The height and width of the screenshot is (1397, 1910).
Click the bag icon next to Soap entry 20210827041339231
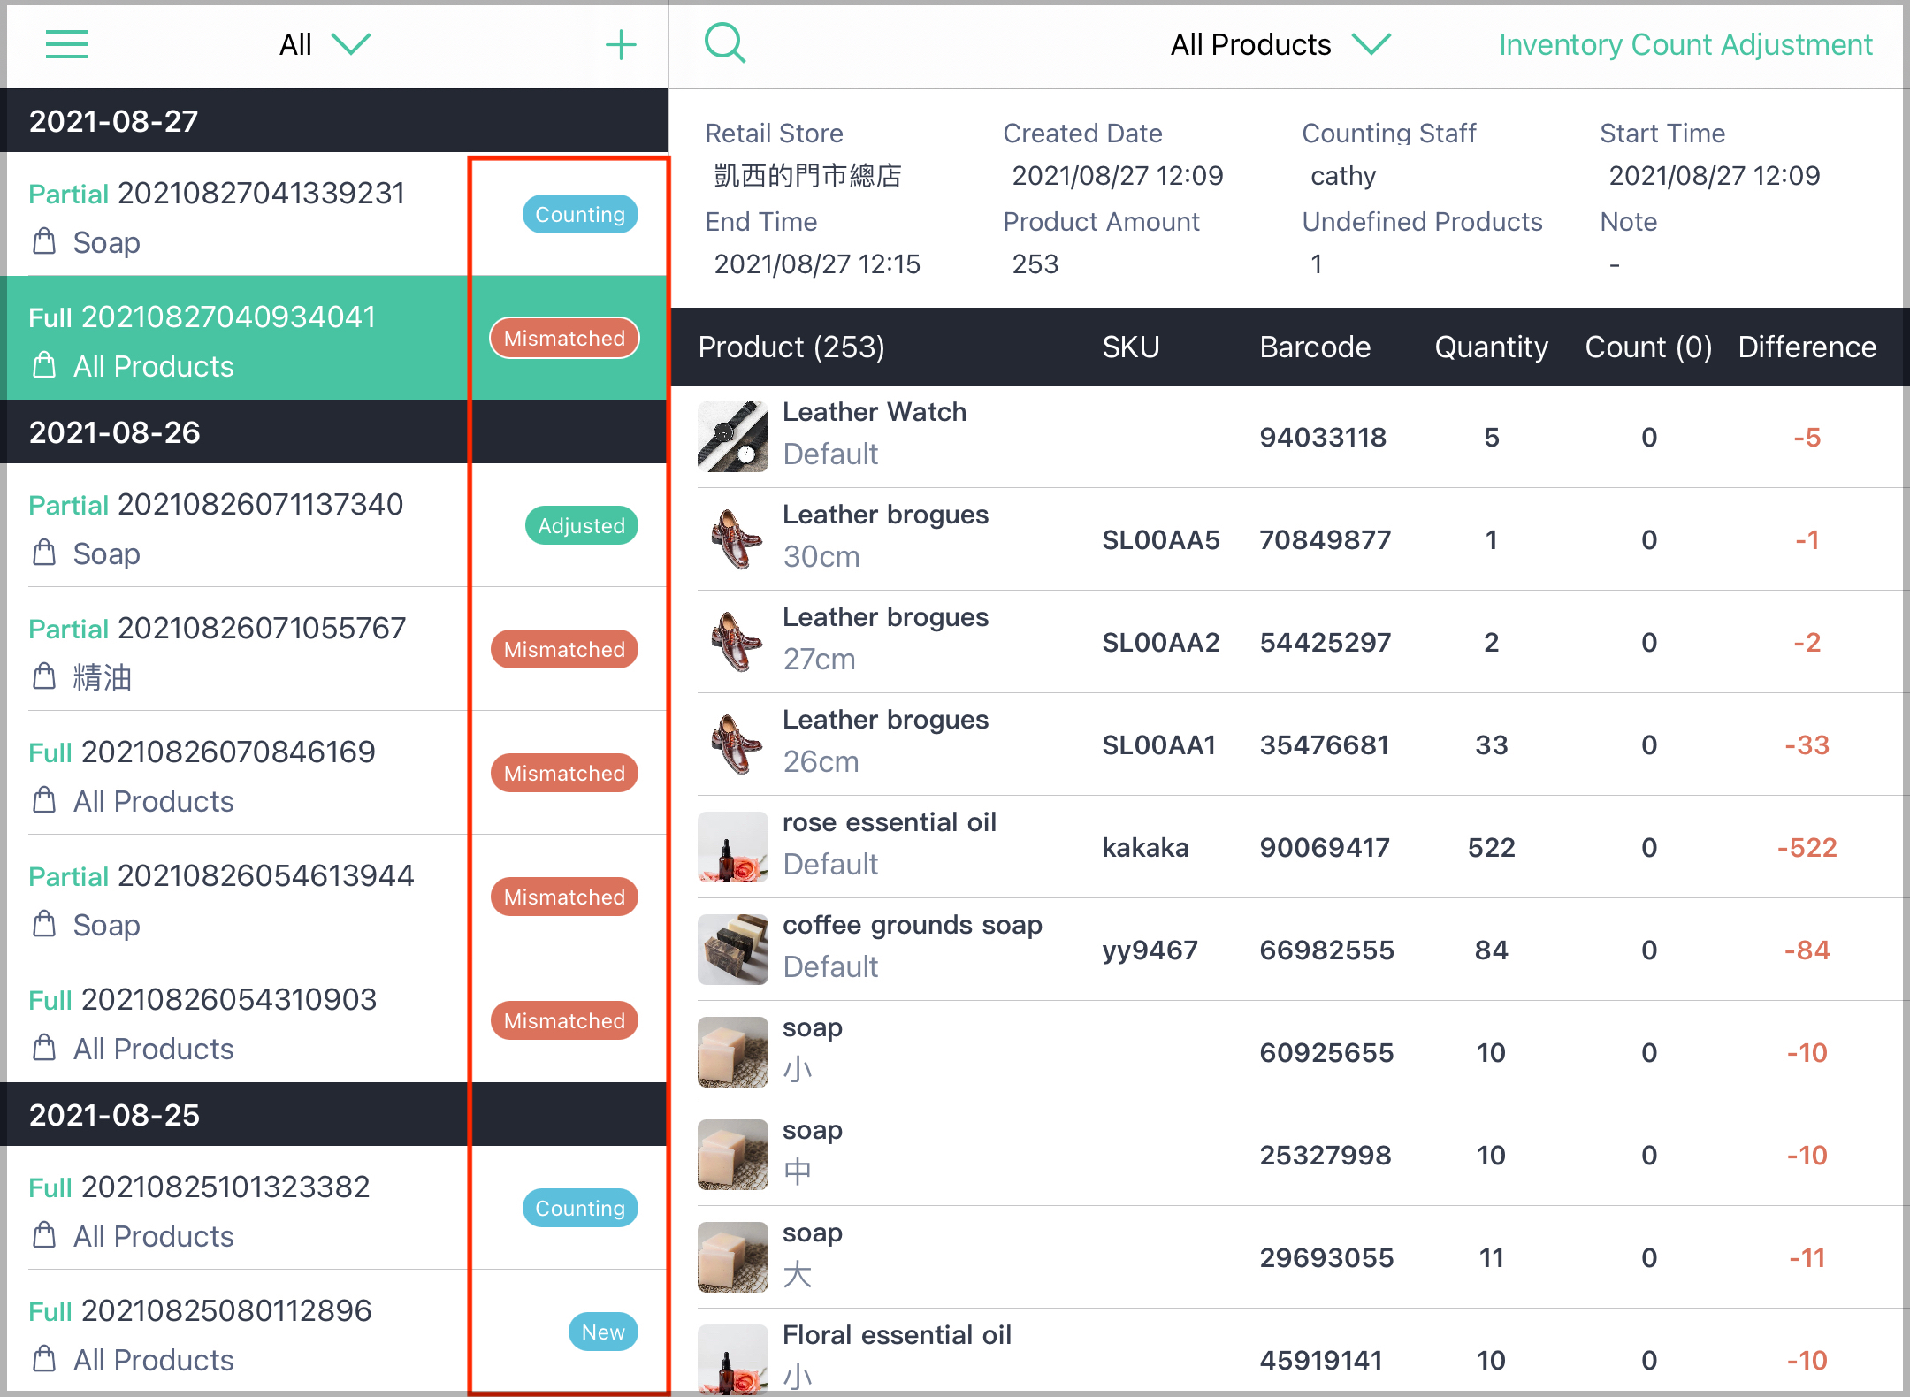pos(43,242)
